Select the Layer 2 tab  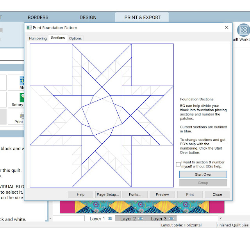130,219
